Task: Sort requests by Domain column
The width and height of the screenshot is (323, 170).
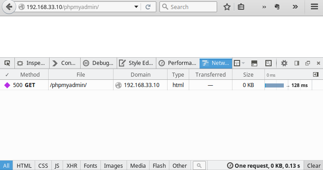Action: [141, 74]
